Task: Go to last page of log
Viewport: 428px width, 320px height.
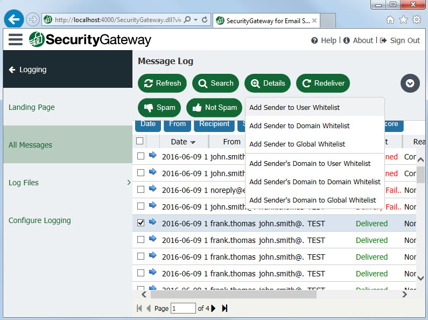Action: [x=224, y=308]
